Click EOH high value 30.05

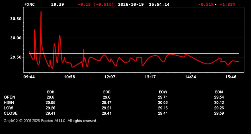51,103
